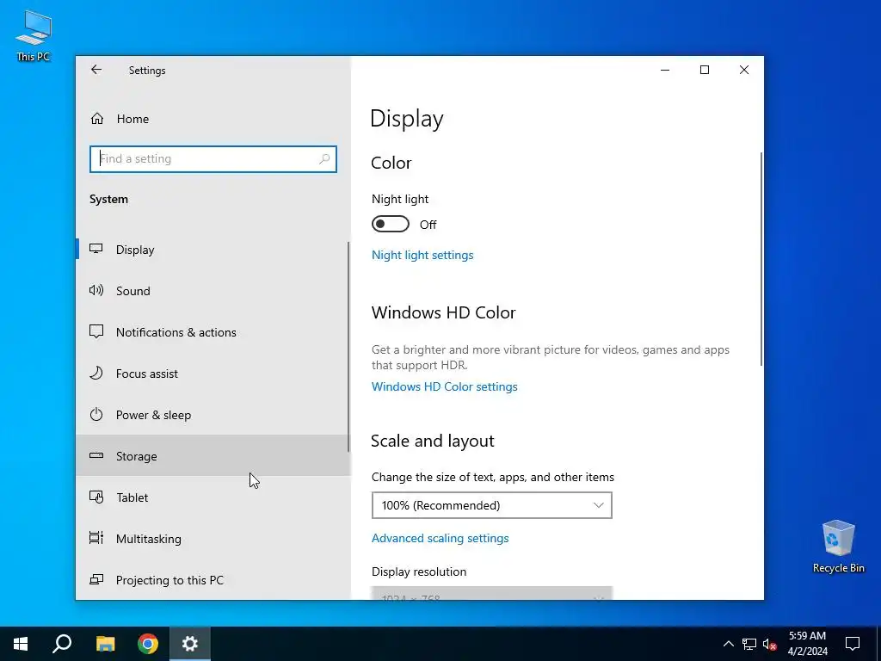Viewport: 881px width, 661px height.
Task: Open the This PC desktop icon
Action: pos(34,35)
